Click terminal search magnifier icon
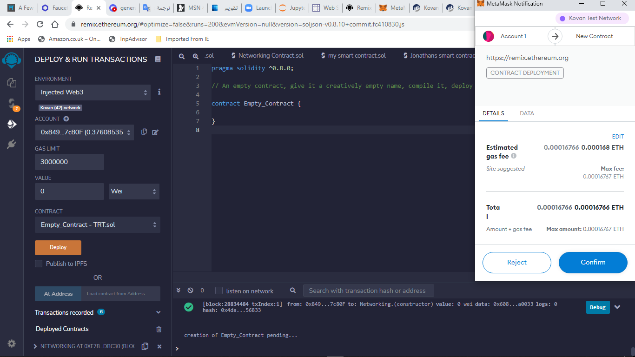635x357 pixels. click(x=293, y=291)
